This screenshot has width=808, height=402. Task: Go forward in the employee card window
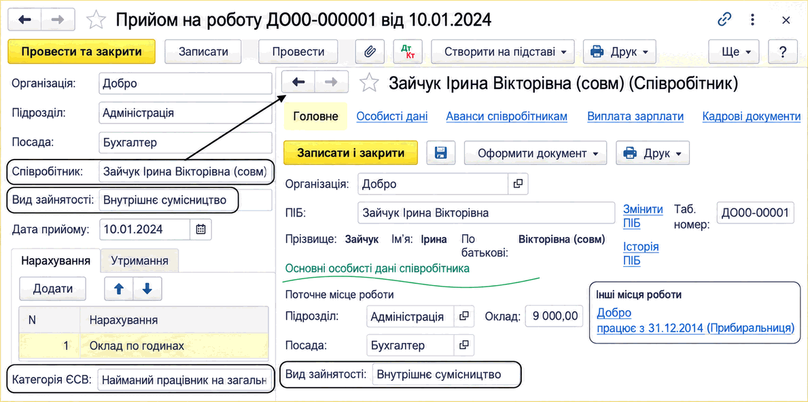(x=332, y=81)
